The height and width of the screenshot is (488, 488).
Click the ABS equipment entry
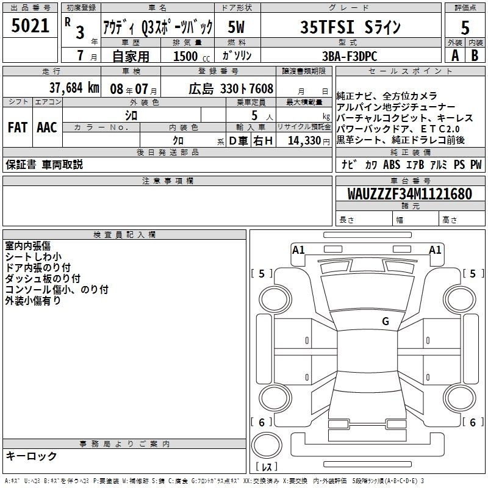point(392,164)
